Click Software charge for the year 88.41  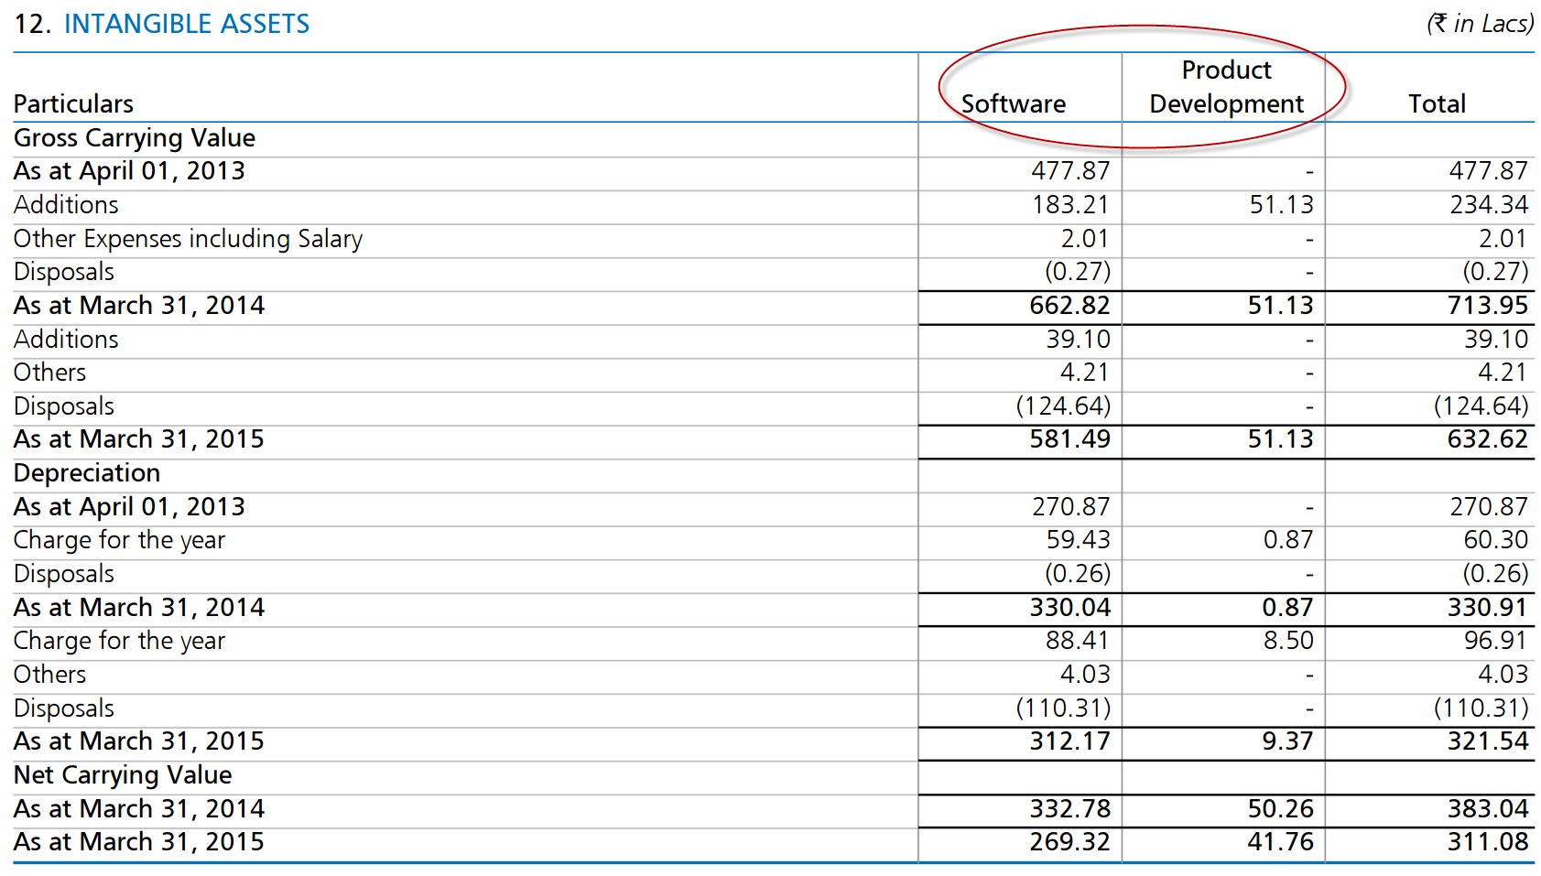tap(1078, 641)
